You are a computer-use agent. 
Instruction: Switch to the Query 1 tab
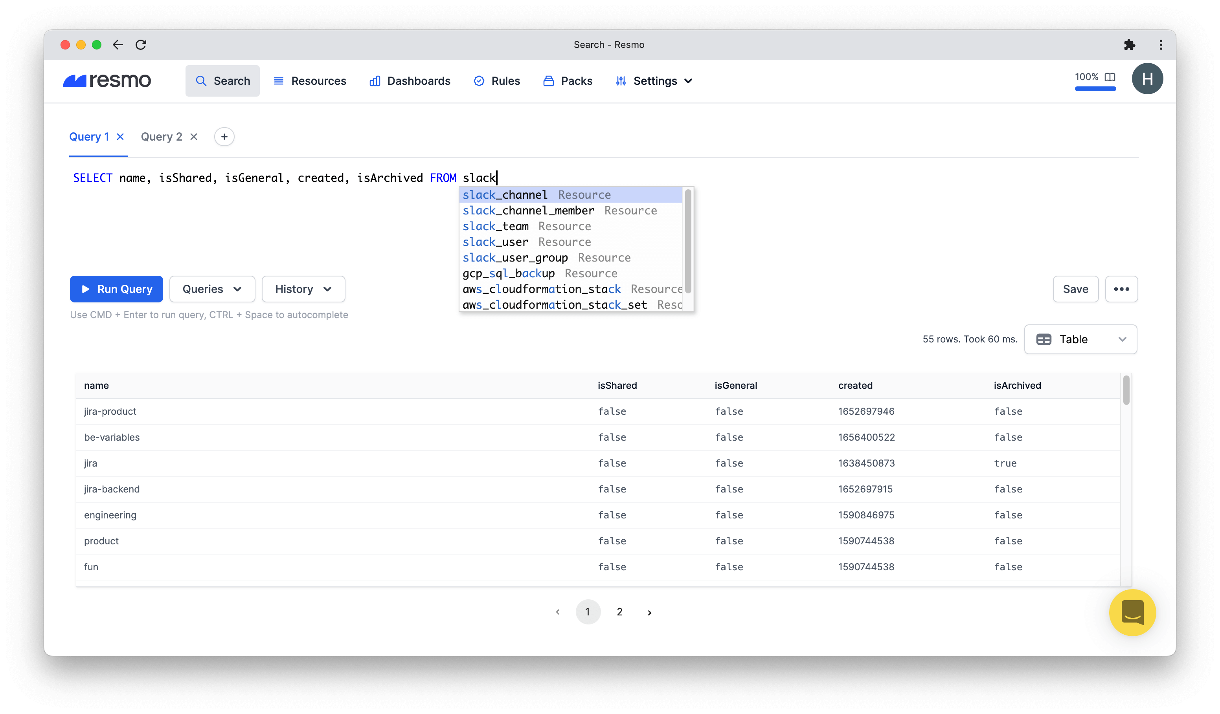point(89,136)
